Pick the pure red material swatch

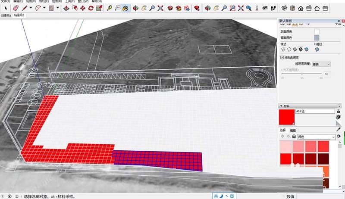tap(286, 159)
